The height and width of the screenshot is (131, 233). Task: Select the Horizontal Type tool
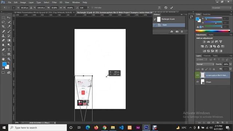[x=9, y=49]
